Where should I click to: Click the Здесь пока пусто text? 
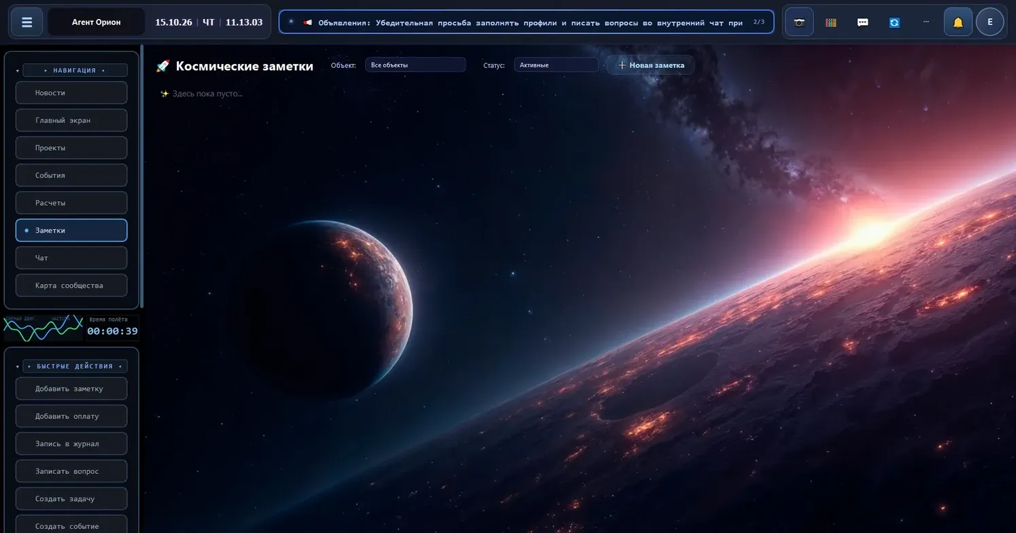click(x=207, y=94)
